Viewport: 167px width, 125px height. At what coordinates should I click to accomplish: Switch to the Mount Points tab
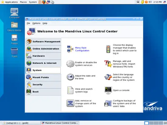43,77
